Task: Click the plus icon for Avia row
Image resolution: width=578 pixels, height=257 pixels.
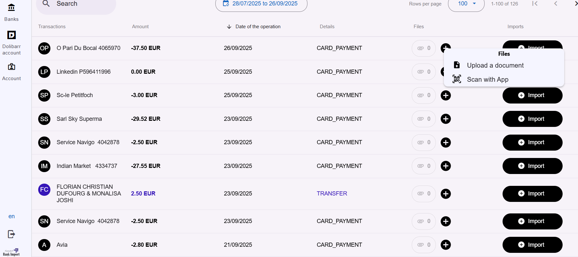Action: point(445,245)
